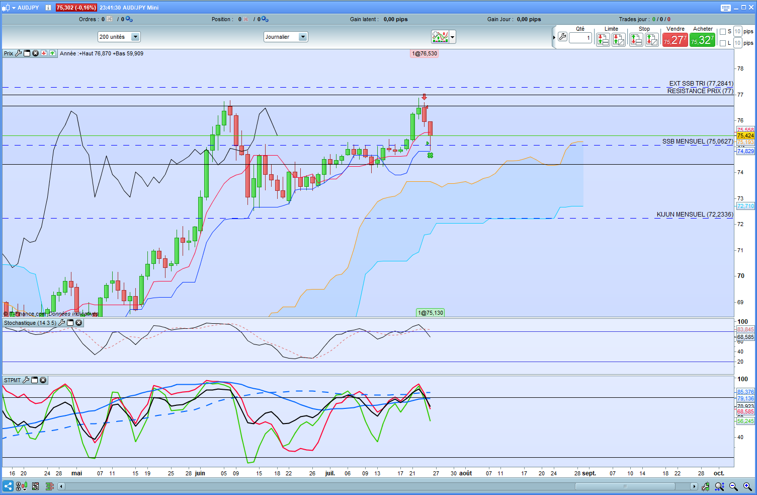757x495 pixels.
Task: Close the Stochastique indicator panel
Action: (x=79, y=323)
